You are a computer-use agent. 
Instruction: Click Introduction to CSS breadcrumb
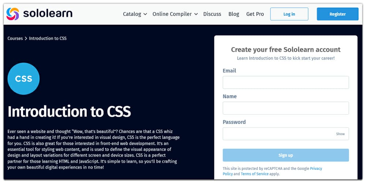(x=48, y=38)
